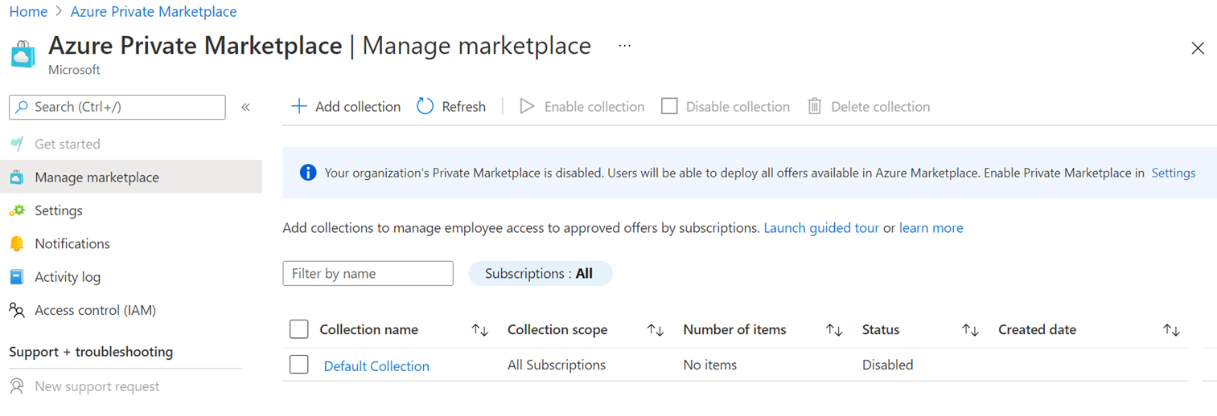
Task: Toggle the select-all header checkbox
Action: 299,329
